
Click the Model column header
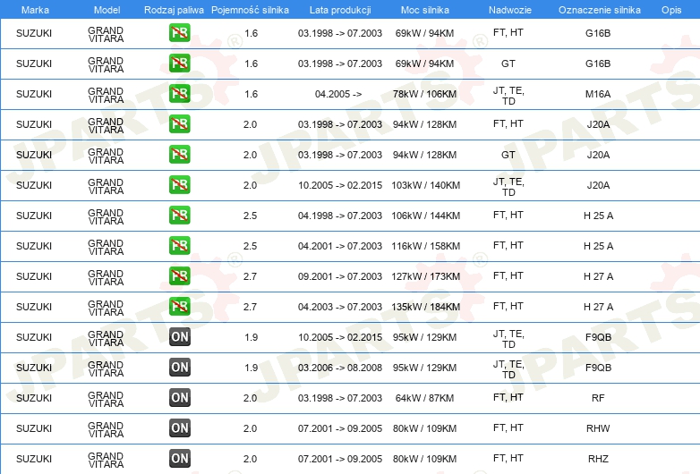(x=107, y=10)
